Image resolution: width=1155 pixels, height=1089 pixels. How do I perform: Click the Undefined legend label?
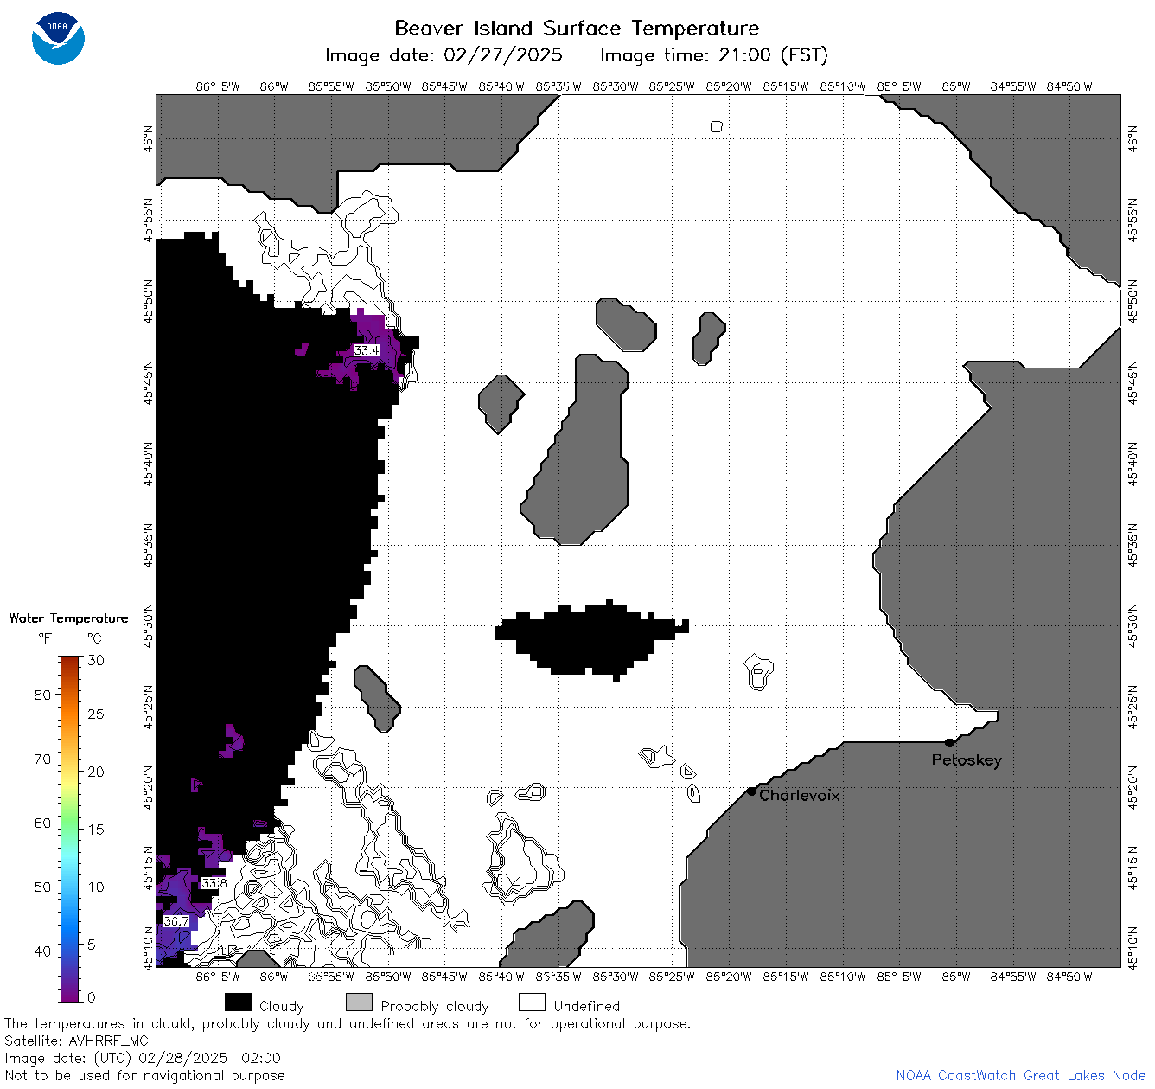click(x=587, y=1006)
